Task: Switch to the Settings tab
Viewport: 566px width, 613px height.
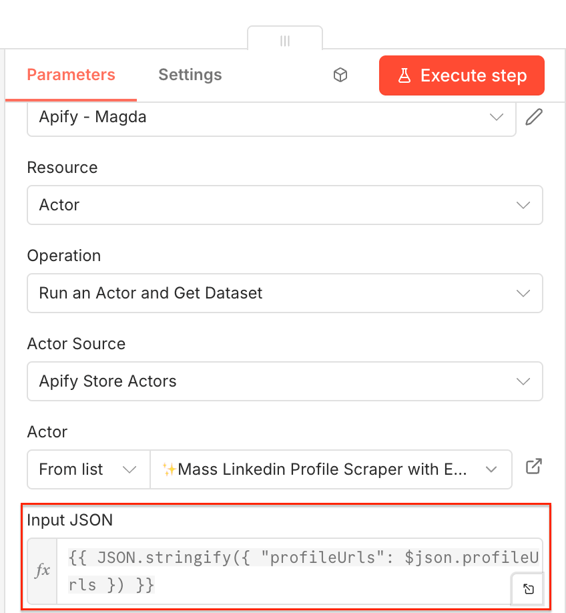Action: pyautogui.click(x=190, y=75)
